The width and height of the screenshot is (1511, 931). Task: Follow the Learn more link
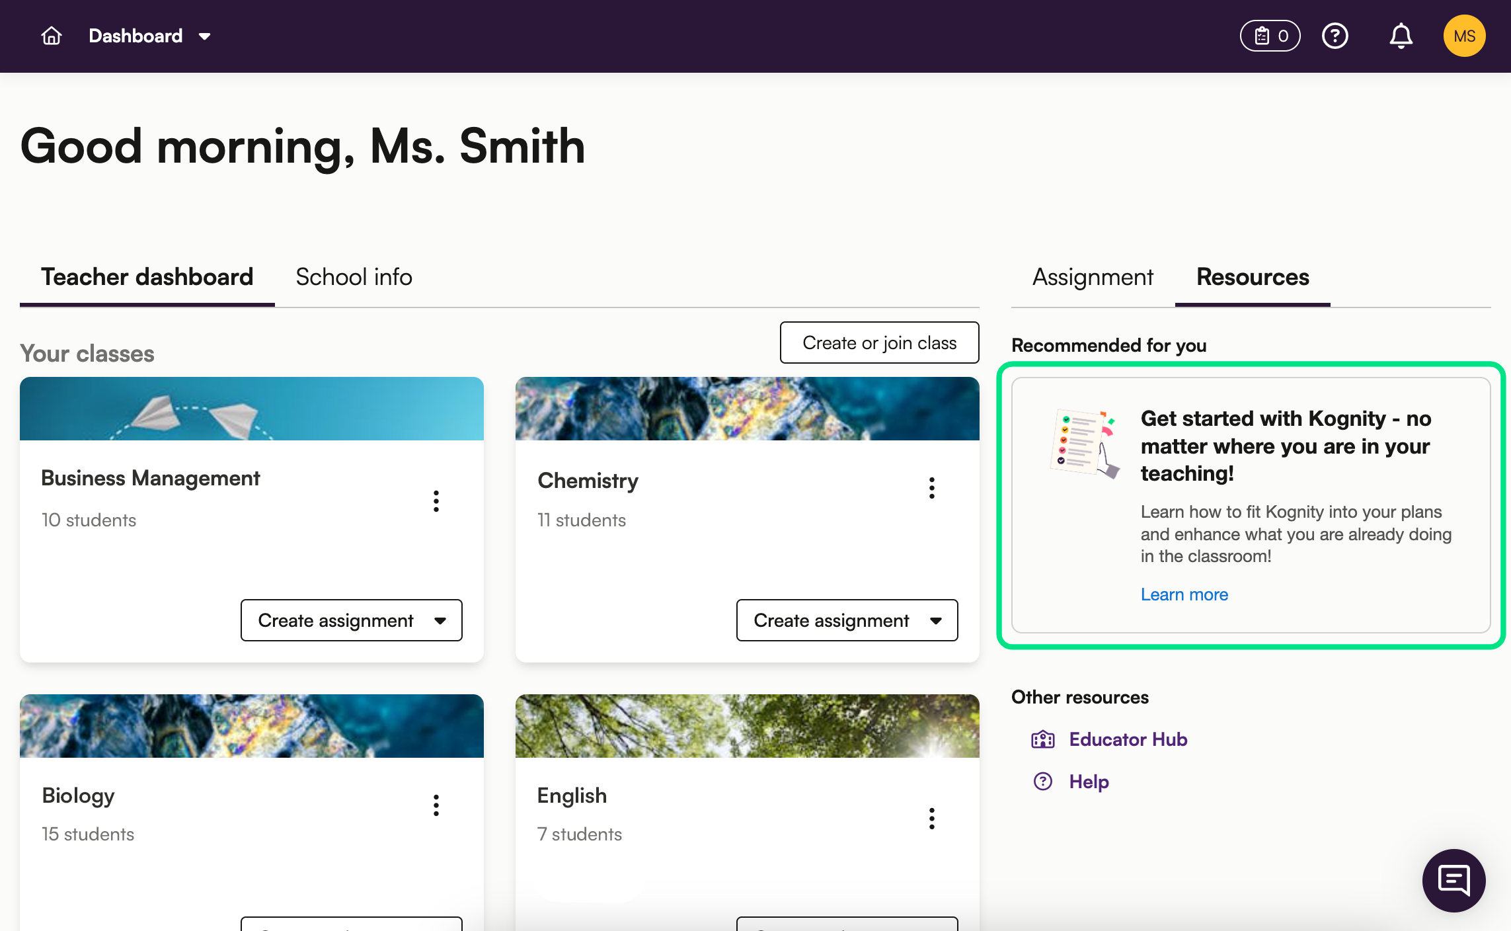tap(1184, 594)
